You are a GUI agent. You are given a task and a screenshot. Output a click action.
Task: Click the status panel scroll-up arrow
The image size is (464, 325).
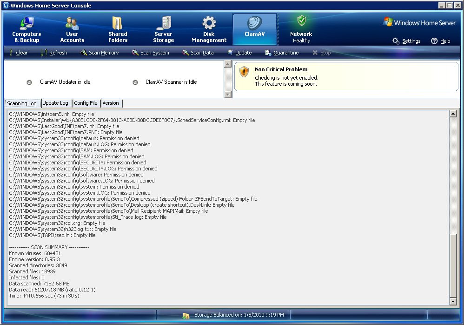pos(227,64)
